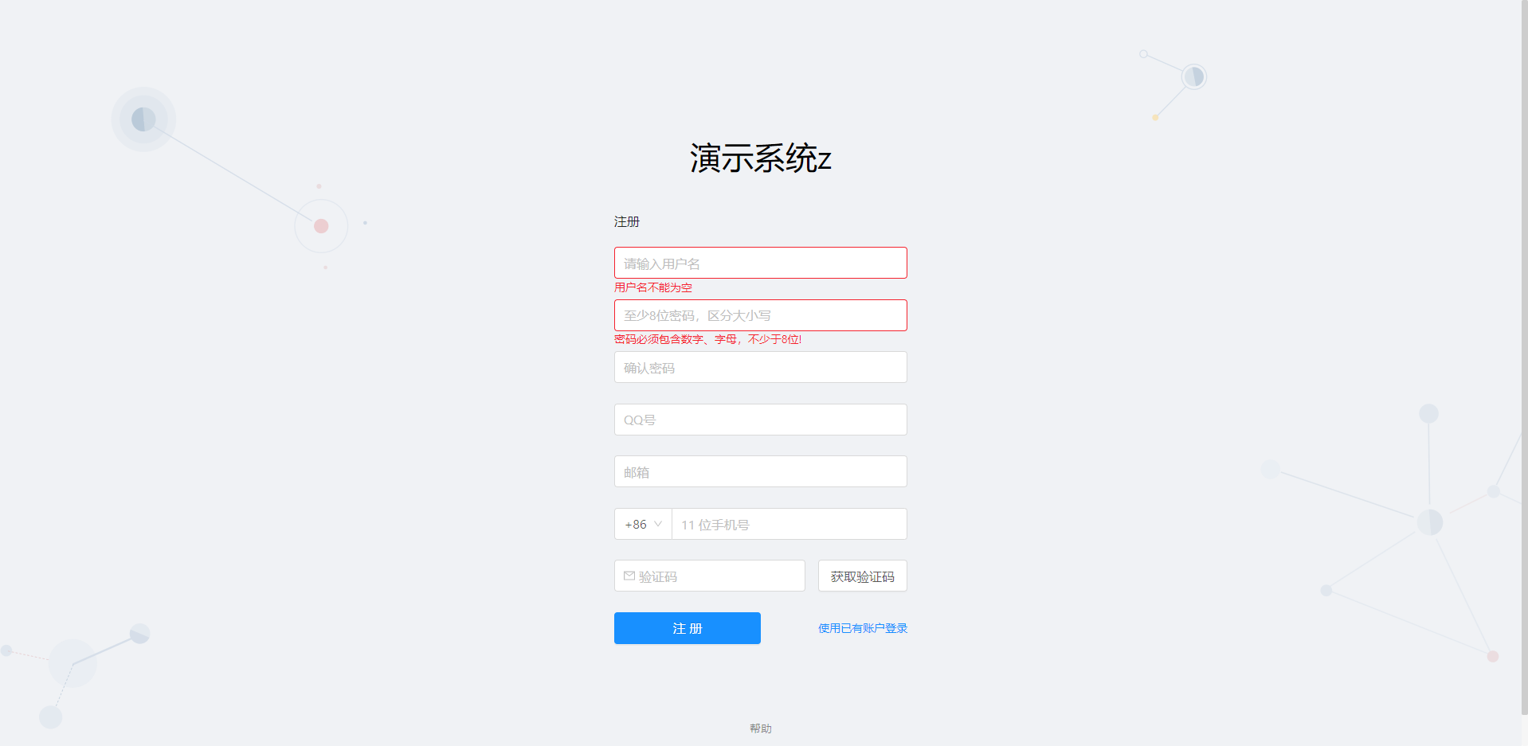Click the page vertical scrollbar
Image resolution: width=1528 pixels, height=746 pixels.
coord(1524,358)
